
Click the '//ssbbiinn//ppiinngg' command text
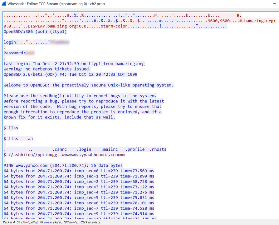[x=33, y=155]
